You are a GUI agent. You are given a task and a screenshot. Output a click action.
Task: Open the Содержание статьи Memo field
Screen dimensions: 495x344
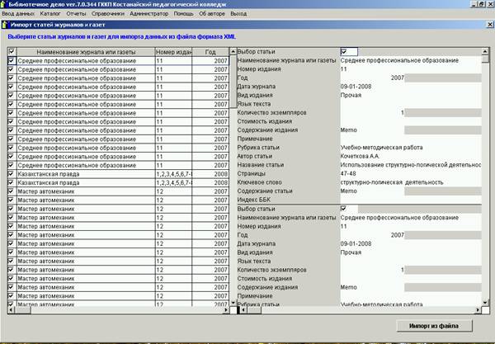coord(348,191)
